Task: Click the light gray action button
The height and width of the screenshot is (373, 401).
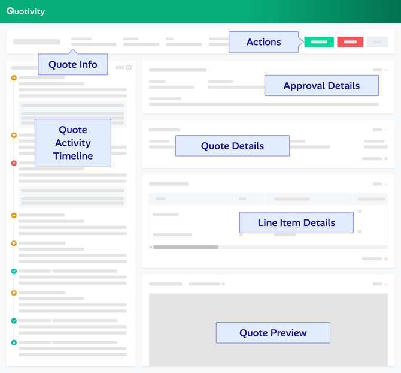Action: pyautogui.click(x=377, y=42)
